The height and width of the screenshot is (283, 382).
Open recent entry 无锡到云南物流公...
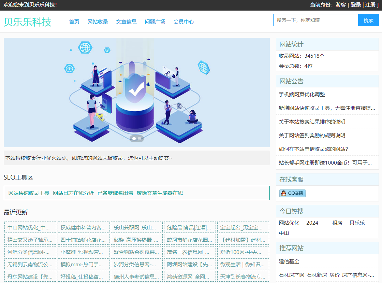tap(30, 264)
